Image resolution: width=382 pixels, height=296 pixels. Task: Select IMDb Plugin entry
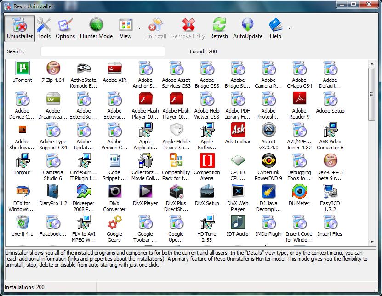(268, 226)
